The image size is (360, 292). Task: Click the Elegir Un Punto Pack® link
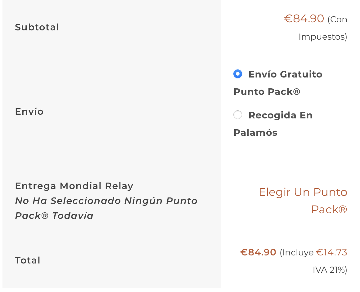[303, 201]
